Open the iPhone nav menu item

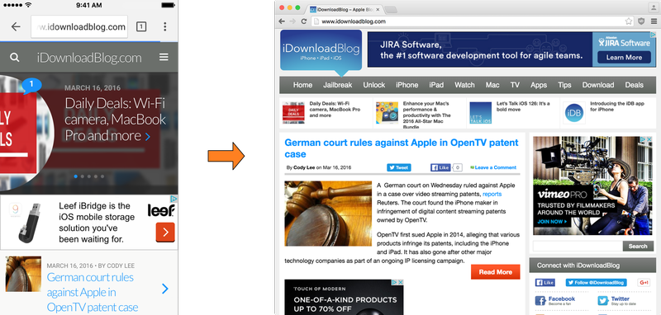point(407,85)
